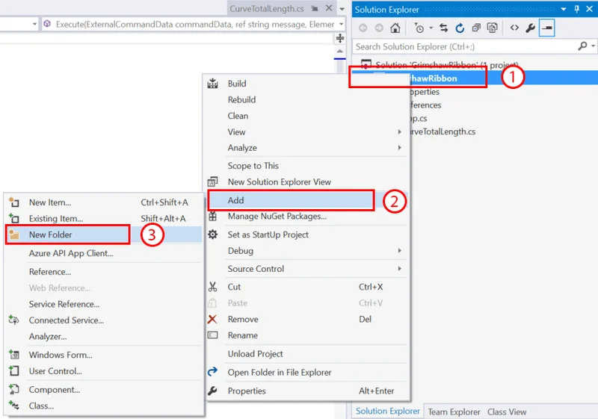
Task: Open Solution Explorer window position dropdown
Action: click(x=564, y=10)
